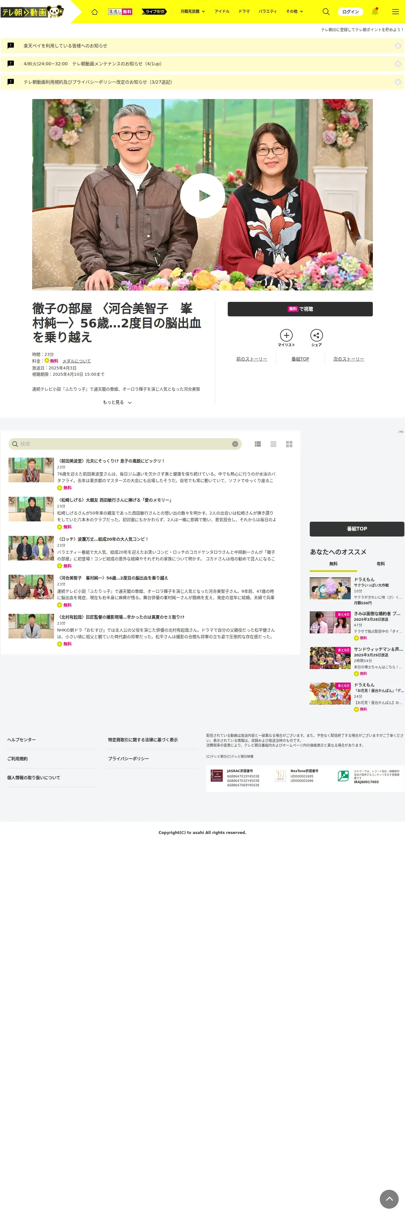This screenshot has width=405, height=1215.
Task: Open 北村有起哉 episode thumbnail
Action: pyautogui.click(x=31, y=626)
